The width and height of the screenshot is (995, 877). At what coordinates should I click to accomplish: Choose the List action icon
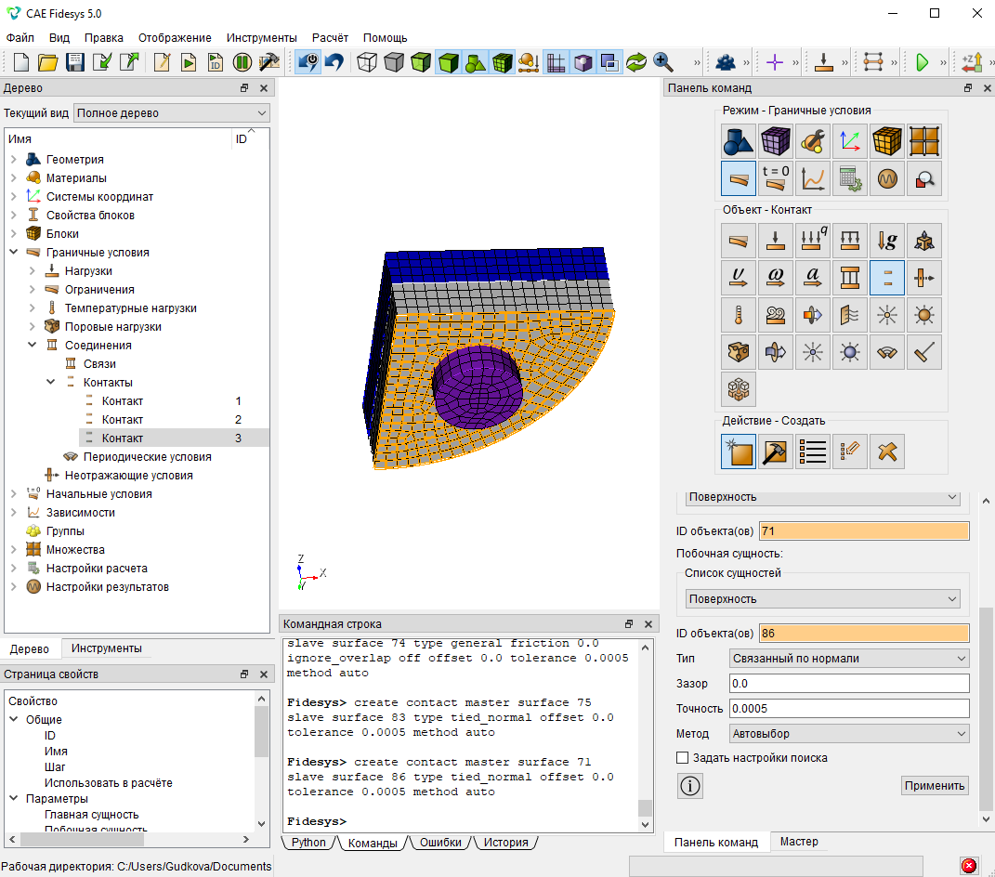[x=812, y=452]
